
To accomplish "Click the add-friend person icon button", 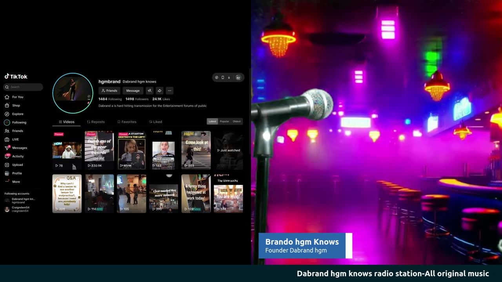I will pos(149,90).
